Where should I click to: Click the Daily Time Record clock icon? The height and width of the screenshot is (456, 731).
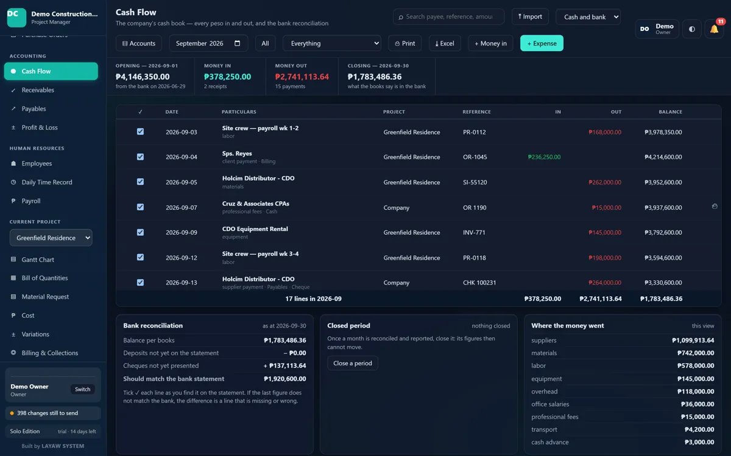(13, 182)
